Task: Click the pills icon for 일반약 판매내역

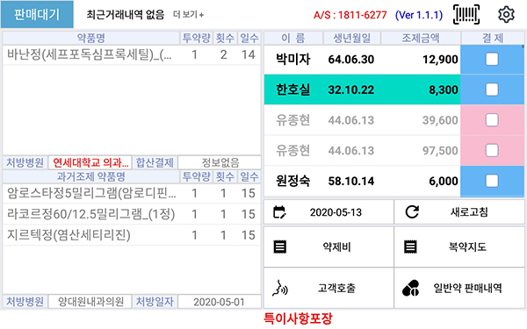Action: click(410, 288)
